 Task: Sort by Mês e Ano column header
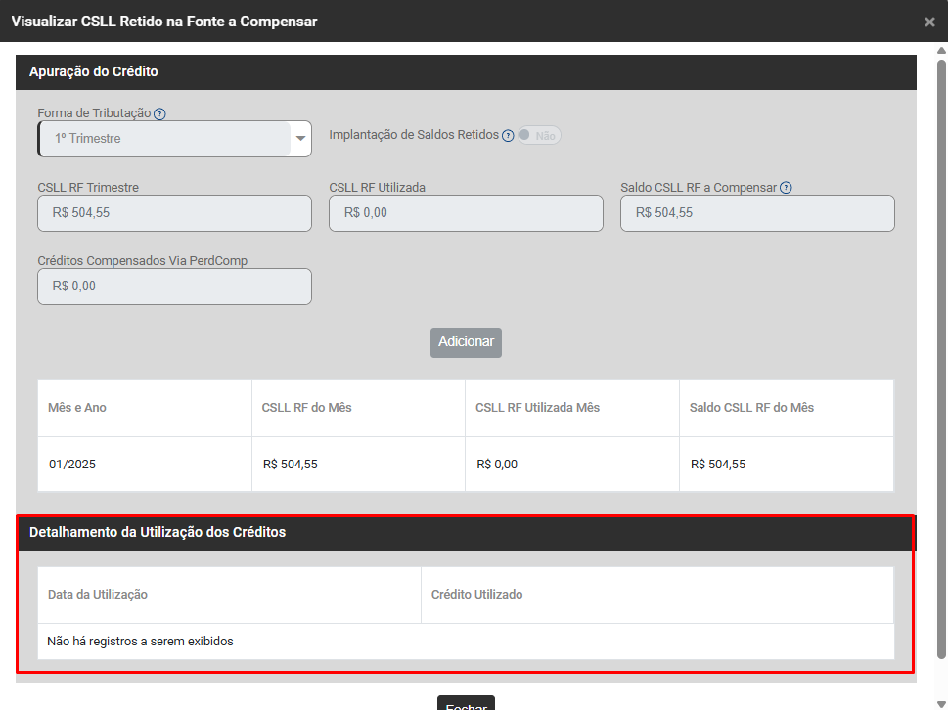(x=77, y=408)
